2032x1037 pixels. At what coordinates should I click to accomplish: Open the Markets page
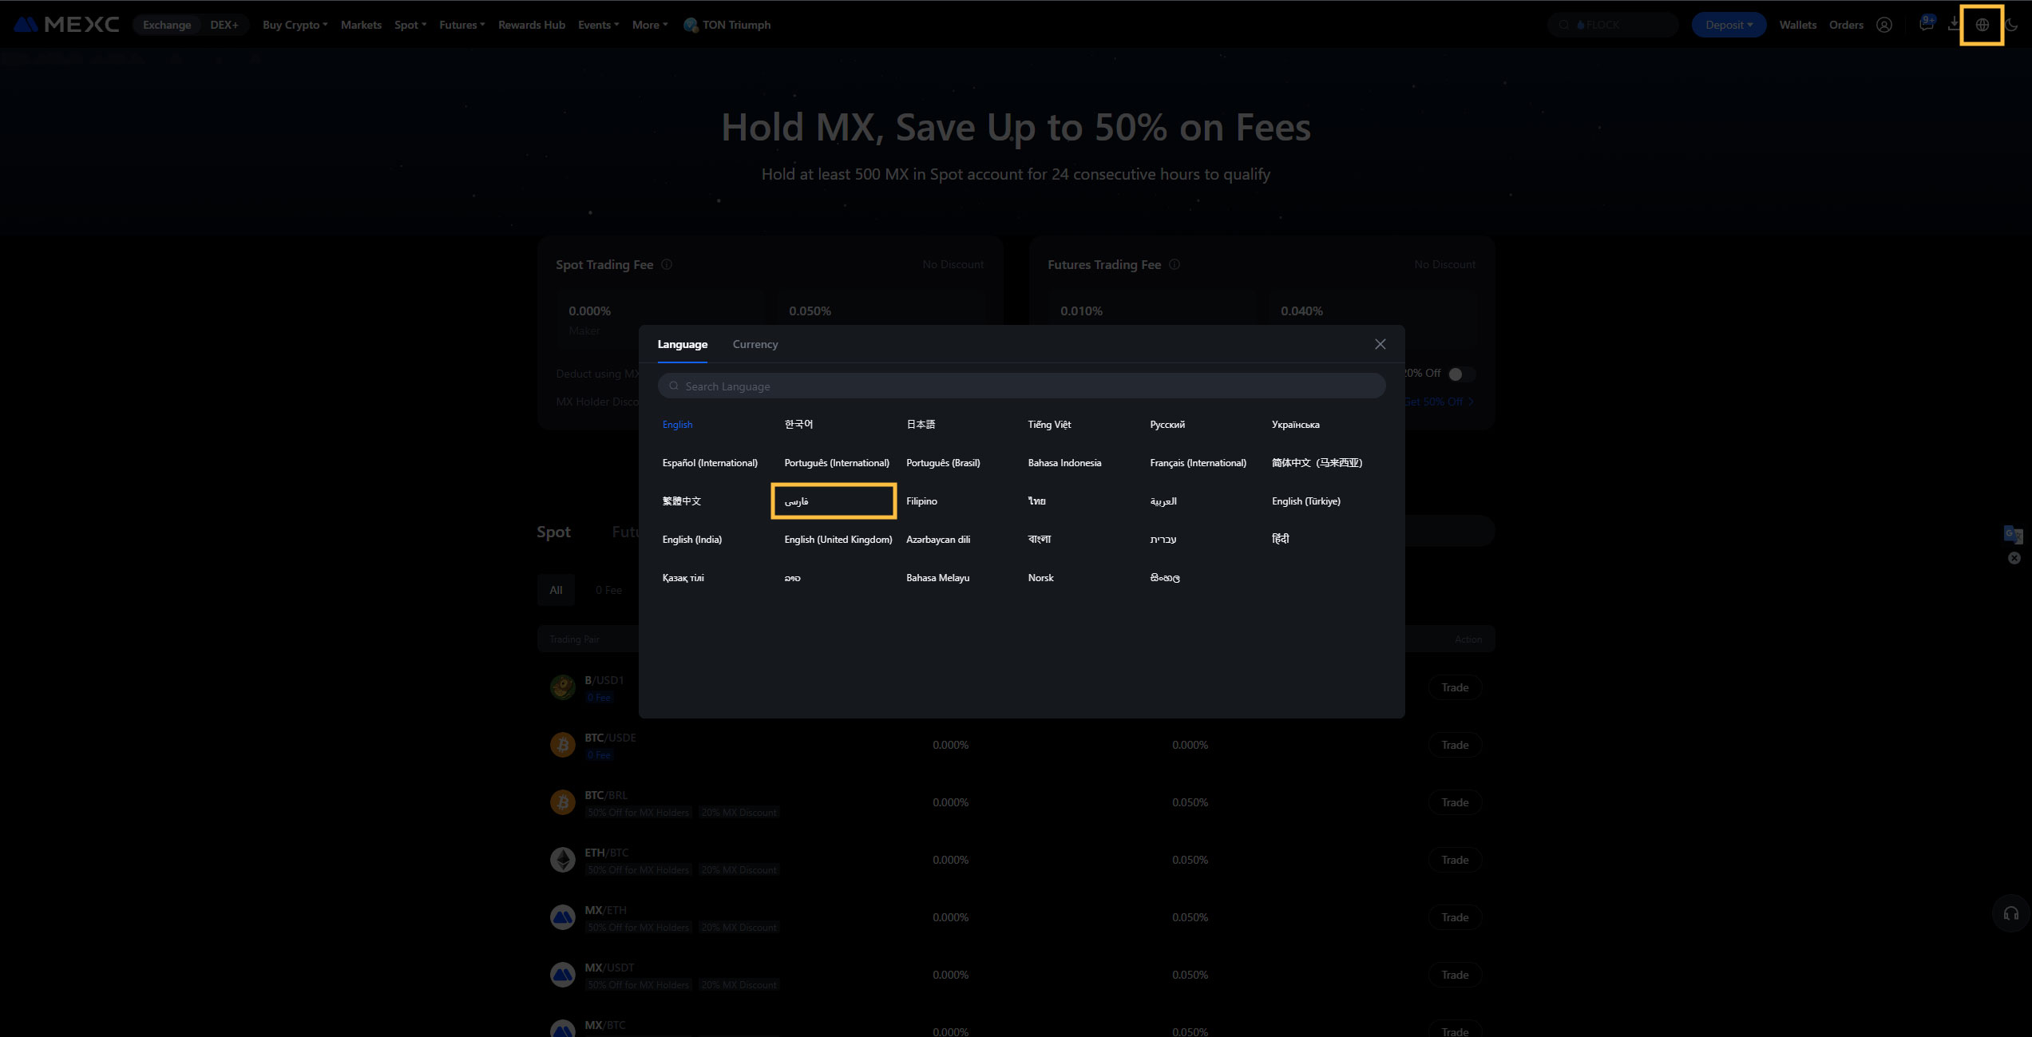[361, 25]
